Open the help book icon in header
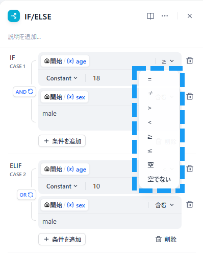 [150, 16]
